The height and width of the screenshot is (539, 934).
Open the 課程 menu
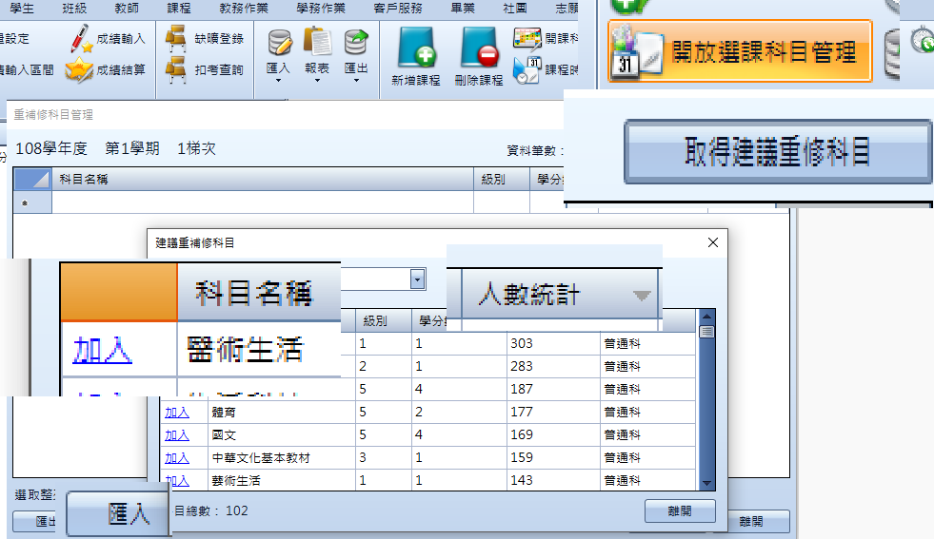(x=179, y=8)
